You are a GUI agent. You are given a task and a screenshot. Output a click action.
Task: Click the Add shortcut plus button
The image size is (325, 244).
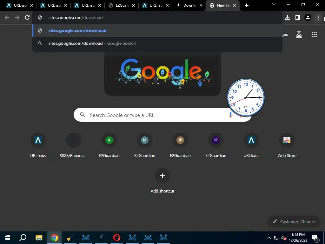pyautogui.click(x=162, y=176)
